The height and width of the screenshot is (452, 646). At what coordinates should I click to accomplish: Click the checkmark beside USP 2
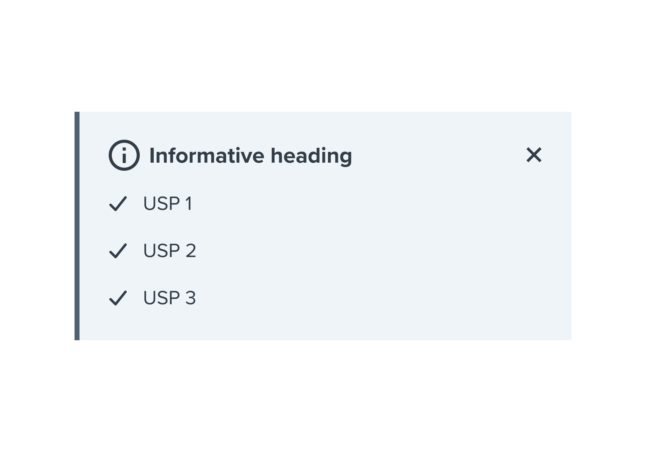118,251
